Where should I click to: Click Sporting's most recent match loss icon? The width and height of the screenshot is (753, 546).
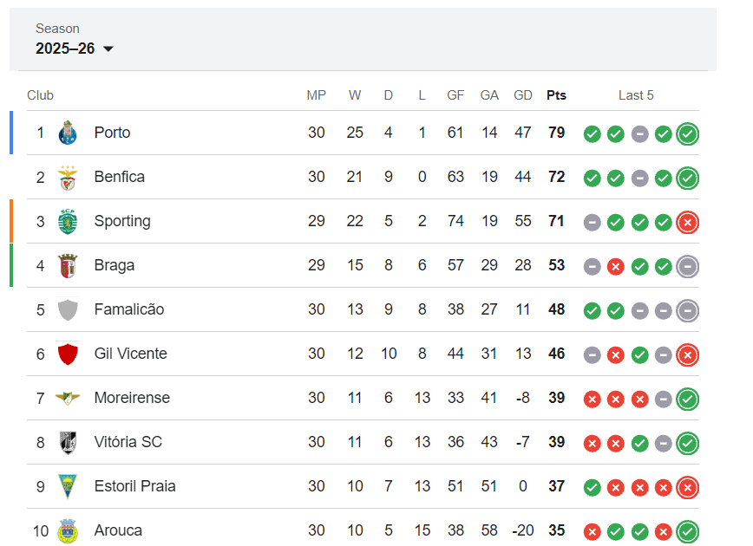pyautogui.click(x=688, y=223)
